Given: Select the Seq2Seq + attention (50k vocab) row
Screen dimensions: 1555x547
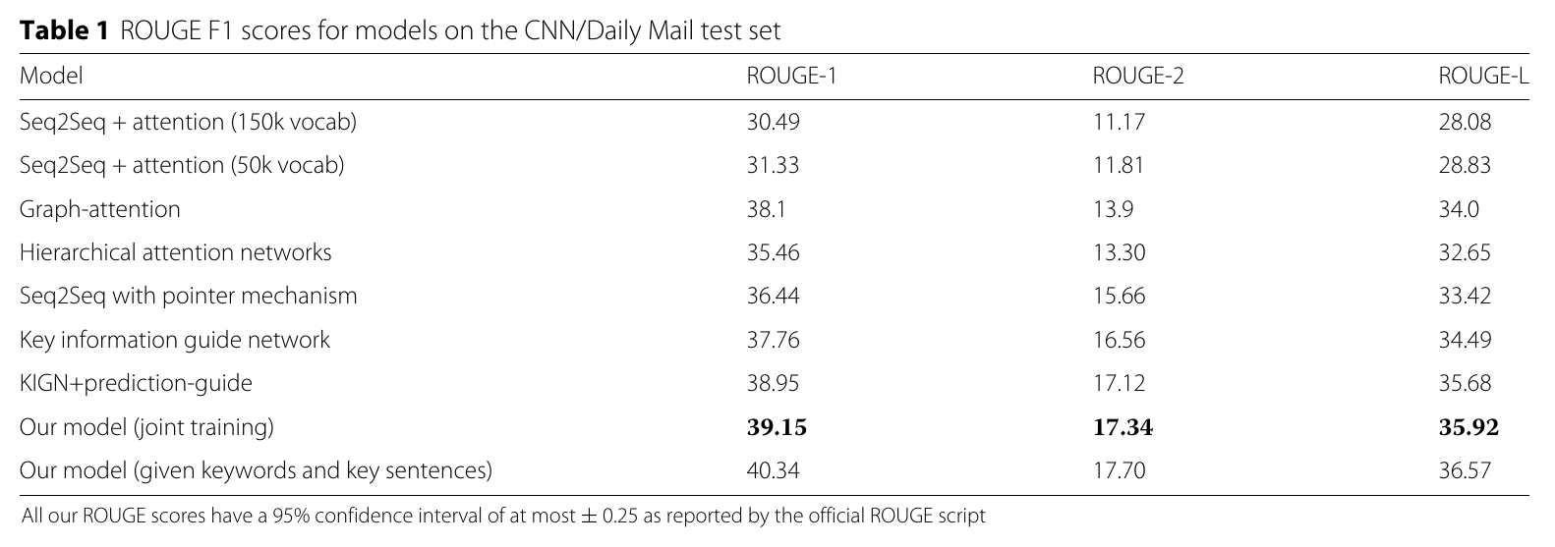Looking at the screenshot, I should pos(775,165).
